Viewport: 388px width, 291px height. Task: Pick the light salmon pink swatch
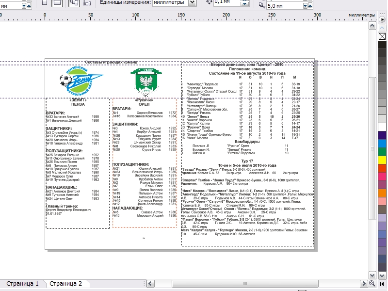[382, 201]
